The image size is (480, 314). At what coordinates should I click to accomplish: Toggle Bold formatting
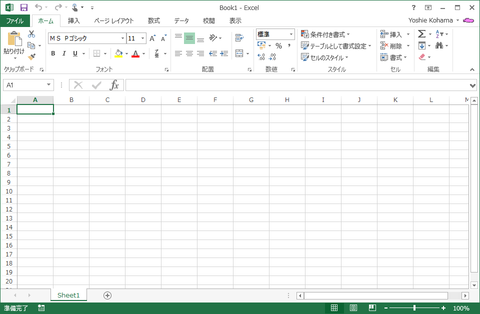click(x=53, y=53)
